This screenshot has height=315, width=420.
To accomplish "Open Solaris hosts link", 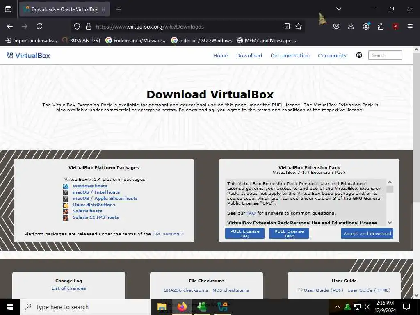I will click(87, 211).
